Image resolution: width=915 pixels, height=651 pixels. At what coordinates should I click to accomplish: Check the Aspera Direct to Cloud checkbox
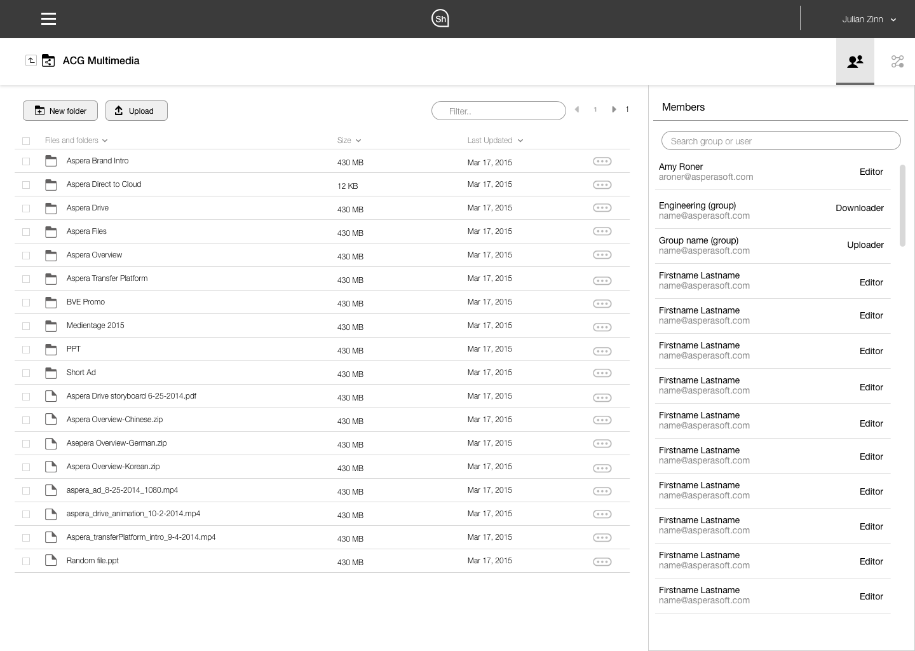tap(26, 185)
